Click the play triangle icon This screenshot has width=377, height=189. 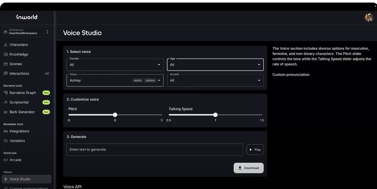click(x=251, y=149)
